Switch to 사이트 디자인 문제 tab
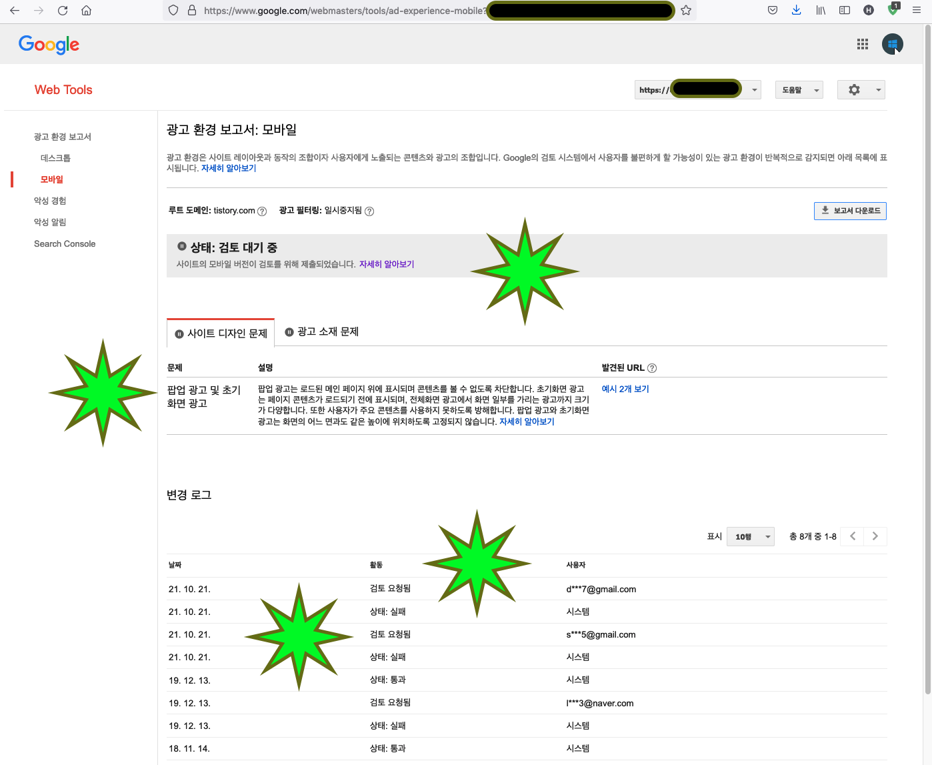This screenshot has height=765, width=932. pyautogui.click(x=221, y=333)
